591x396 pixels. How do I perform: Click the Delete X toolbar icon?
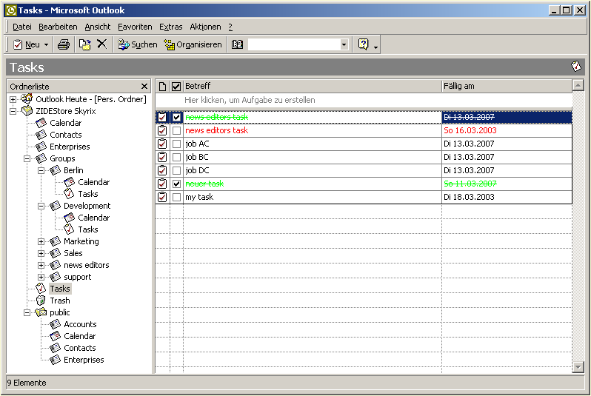point(101,44)
